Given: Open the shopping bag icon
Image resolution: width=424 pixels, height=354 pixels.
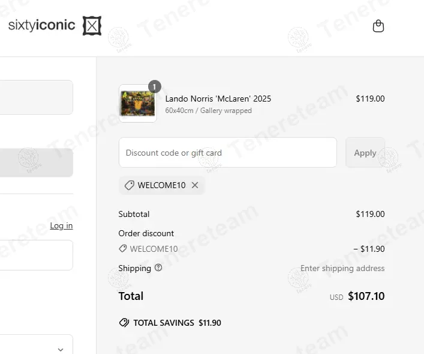Looking at the screenshot, I should click(378, 26).
